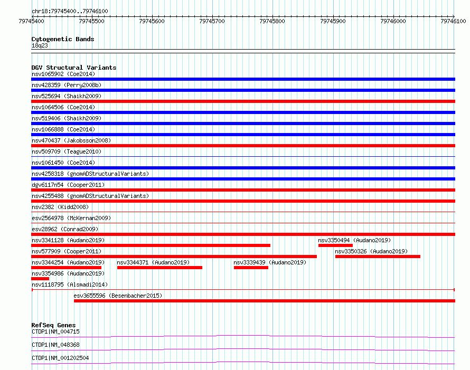Select the nsv3354986 (Audano2019) label
Image resolution: width=470 pixels, height=370 pixels.
pyautogui.click(x=68, y=273)
